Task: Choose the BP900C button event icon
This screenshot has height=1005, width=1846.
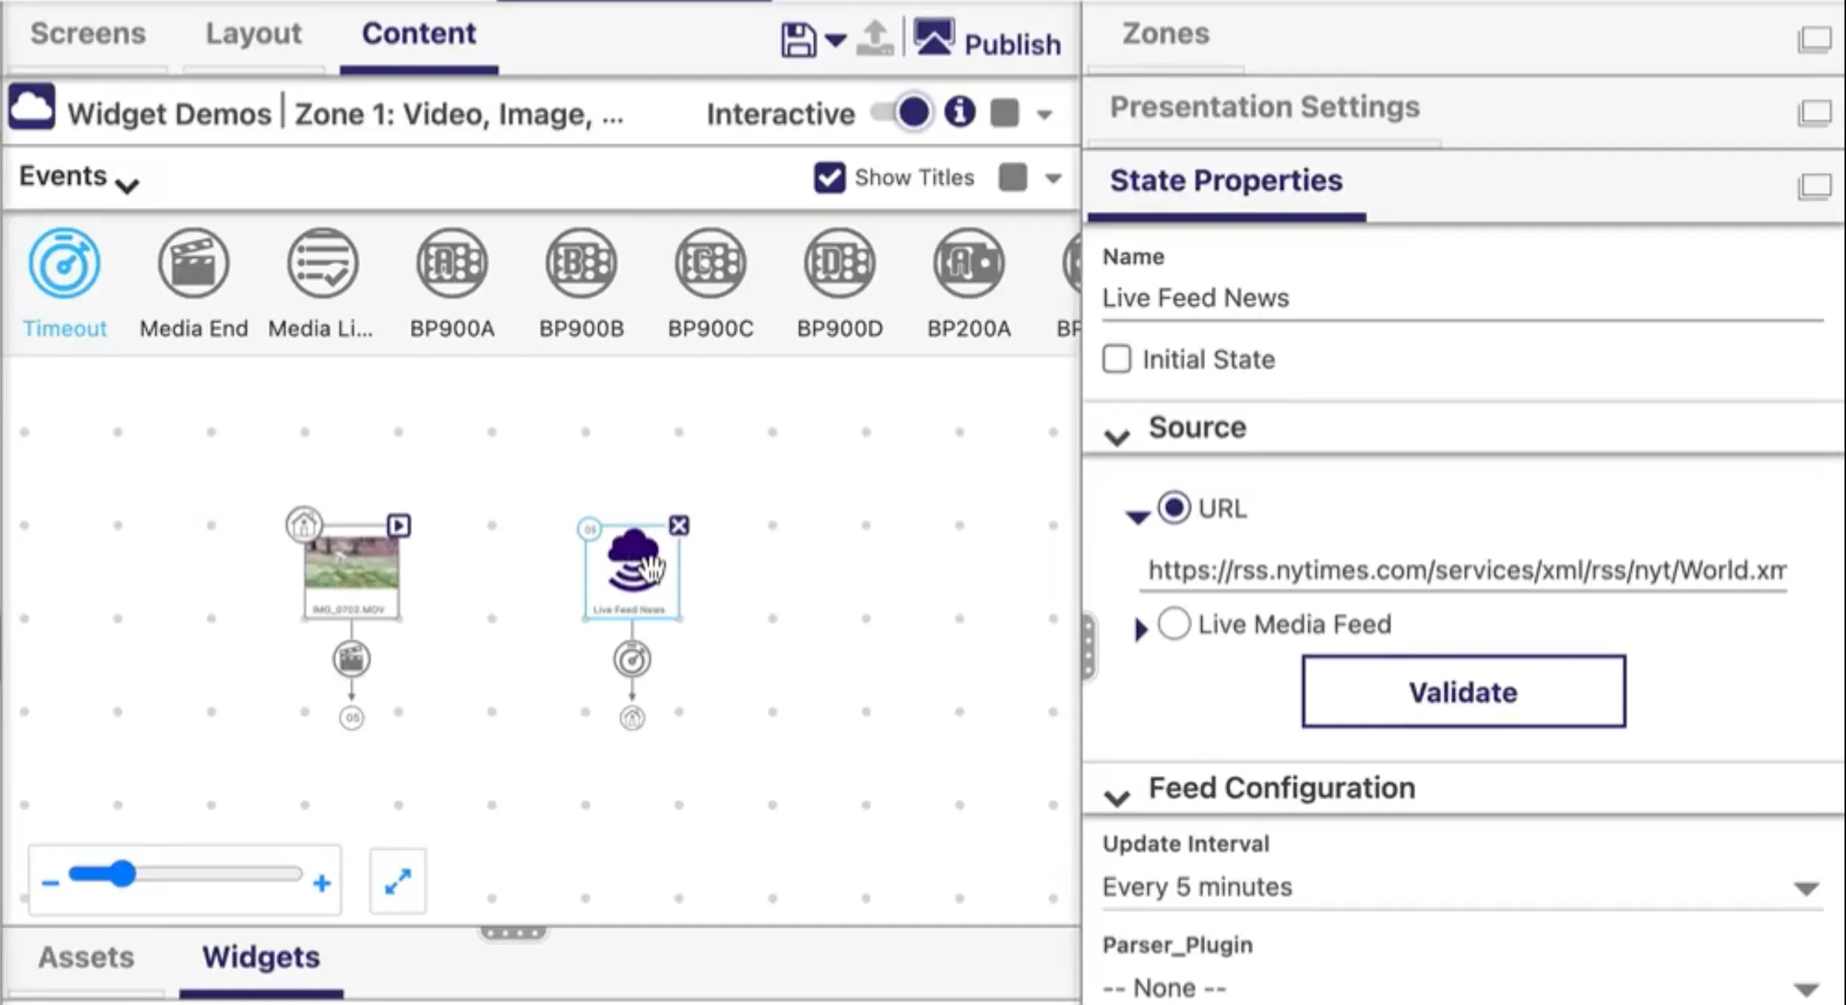Action: pos(711,263)
